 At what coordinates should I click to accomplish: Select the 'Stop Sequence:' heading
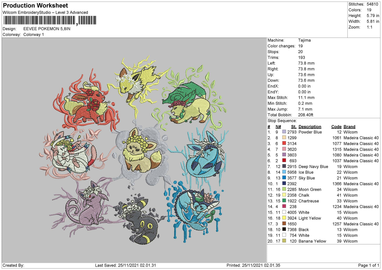(282, 121)
